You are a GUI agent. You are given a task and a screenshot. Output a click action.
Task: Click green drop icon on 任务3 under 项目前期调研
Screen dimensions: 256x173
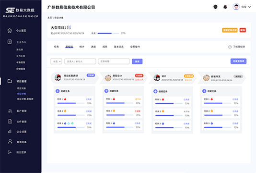coord(72,123)
